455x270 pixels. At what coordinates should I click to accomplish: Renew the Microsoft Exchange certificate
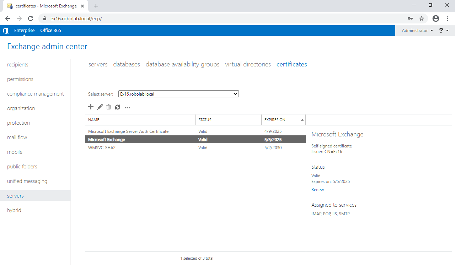[x=317, y=189]
